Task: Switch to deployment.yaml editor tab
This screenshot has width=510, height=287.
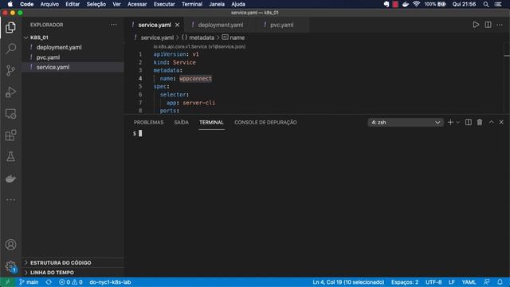Action: [x=221, y=25]
